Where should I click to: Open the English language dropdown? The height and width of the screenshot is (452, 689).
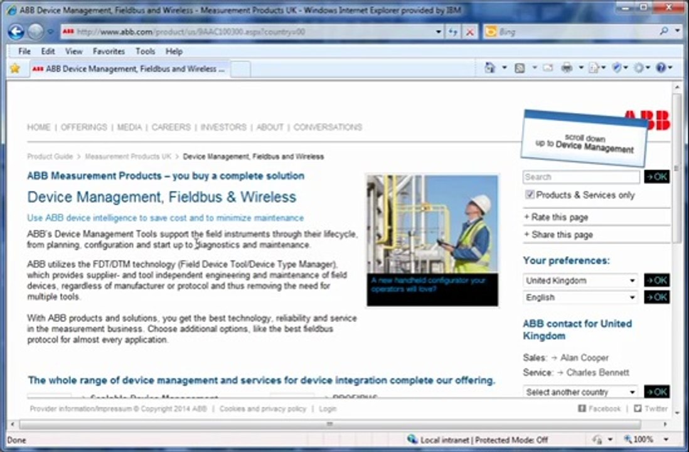[580, 297]
